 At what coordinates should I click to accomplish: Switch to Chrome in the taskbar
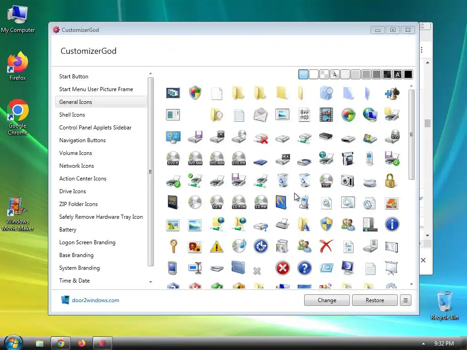pyautogui.click(x=61, y=343)
